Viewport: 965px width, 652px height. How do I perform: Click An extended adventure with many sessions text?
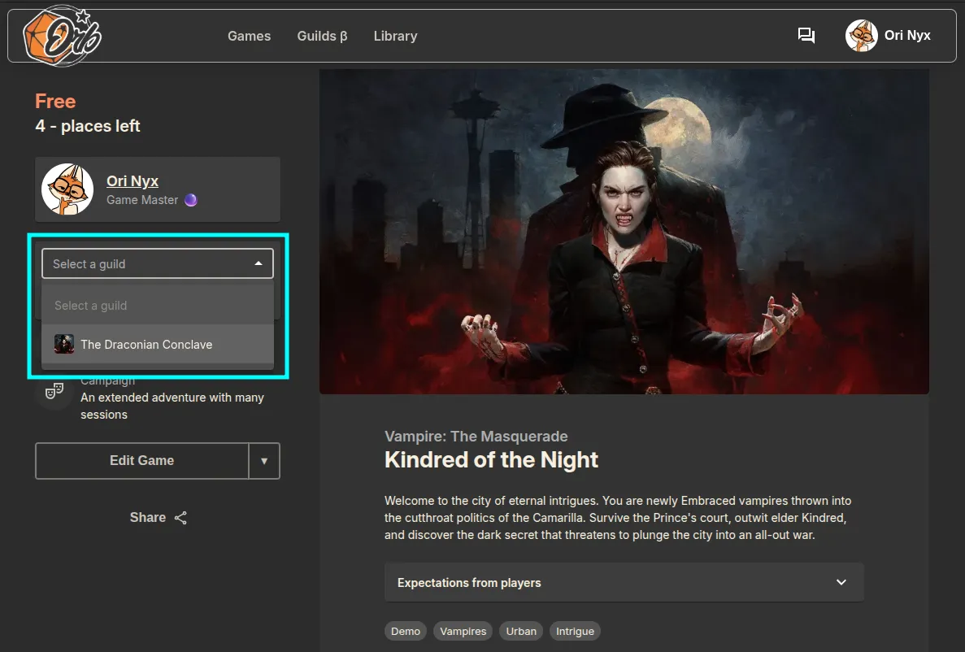172,406
